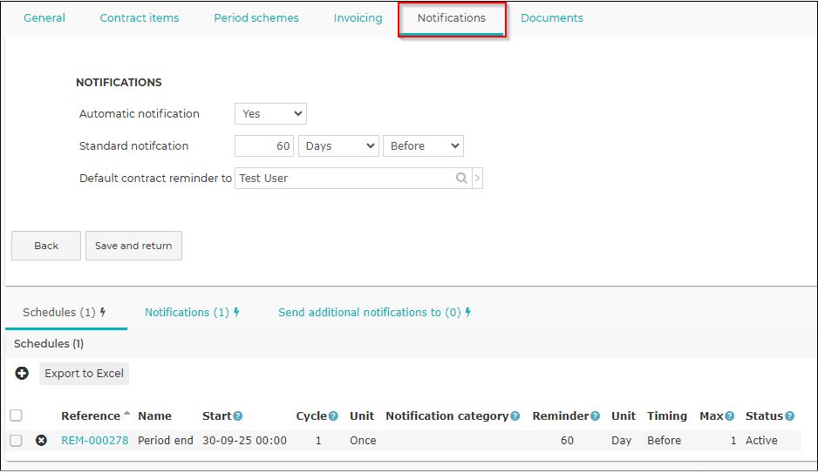Click the lightning icon on Schedules tab
818x473 pixels.
[103, 313]
